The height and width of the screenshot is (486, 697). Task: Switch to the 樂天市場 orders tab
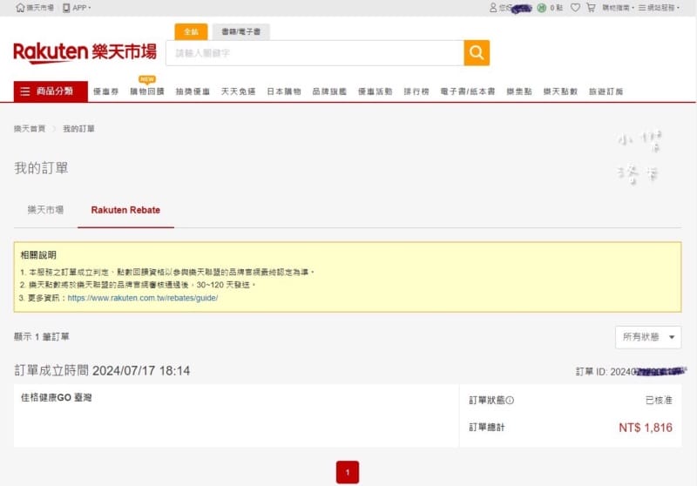[46, 210]
